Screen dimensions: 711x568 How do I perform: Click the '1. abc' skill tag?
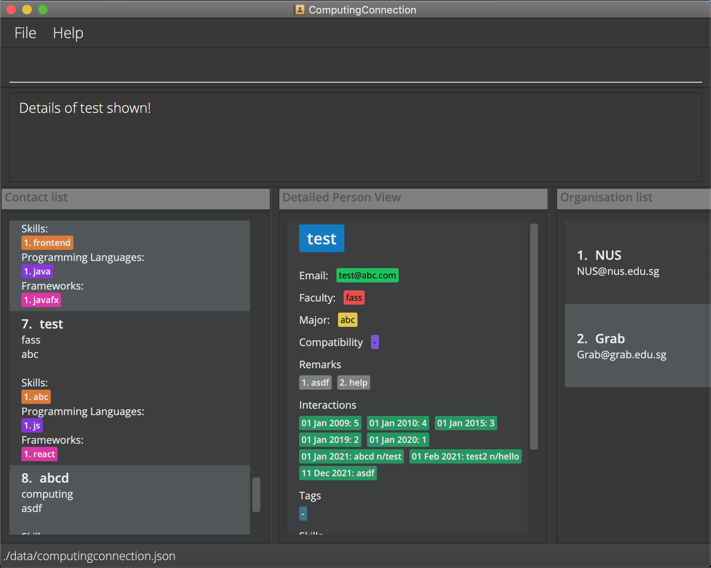(x=36, y=397)
